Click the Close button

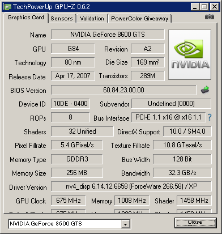click(195, 223)
